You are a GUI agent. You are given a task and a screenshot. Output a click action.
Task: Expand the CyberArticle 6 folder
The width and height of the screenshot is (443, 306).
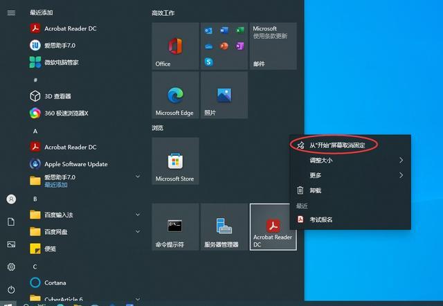coord(138,298)
